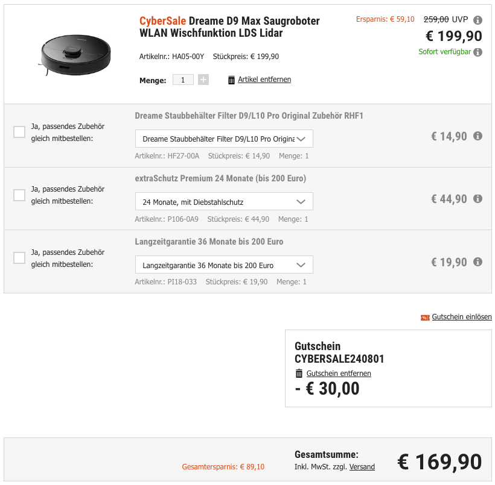
Task: Click the Artikel entfernen link
Action: coord(264,80)
